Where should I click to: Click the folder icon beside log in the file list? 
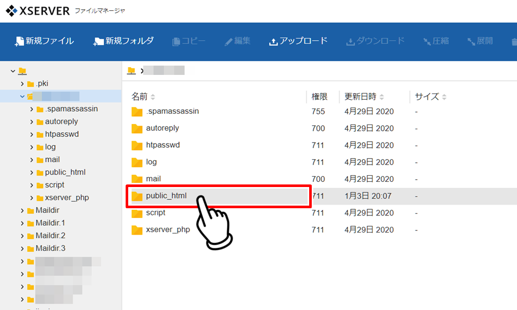point(137,162)
